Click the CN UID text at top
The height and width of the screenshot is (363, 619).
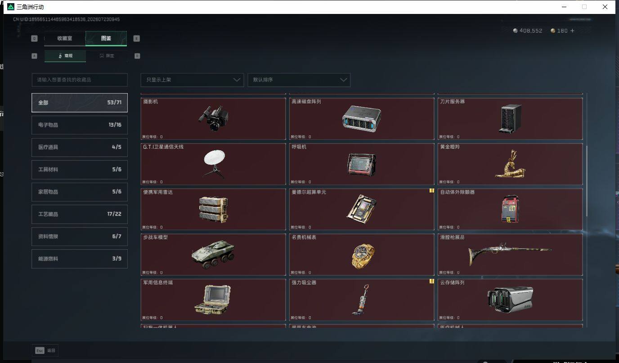point(66,19)
